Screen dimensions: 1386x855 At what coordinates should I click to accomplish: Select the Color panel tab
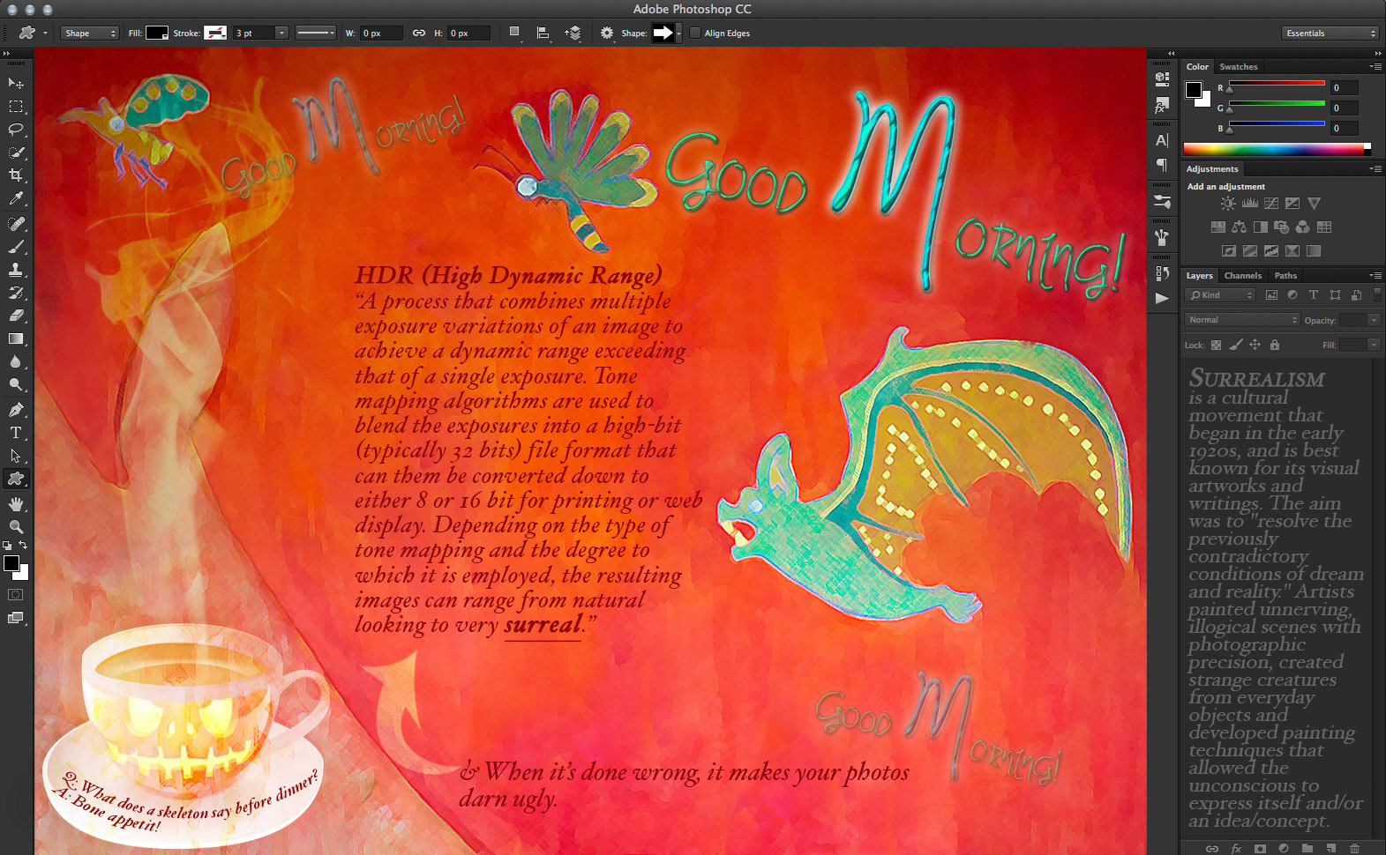[1197, 67]
